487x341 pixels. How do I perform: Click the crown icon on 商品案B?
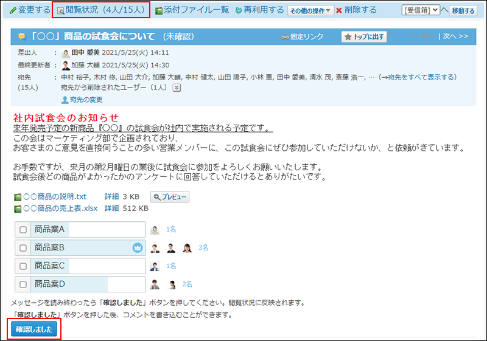point(138,247)
